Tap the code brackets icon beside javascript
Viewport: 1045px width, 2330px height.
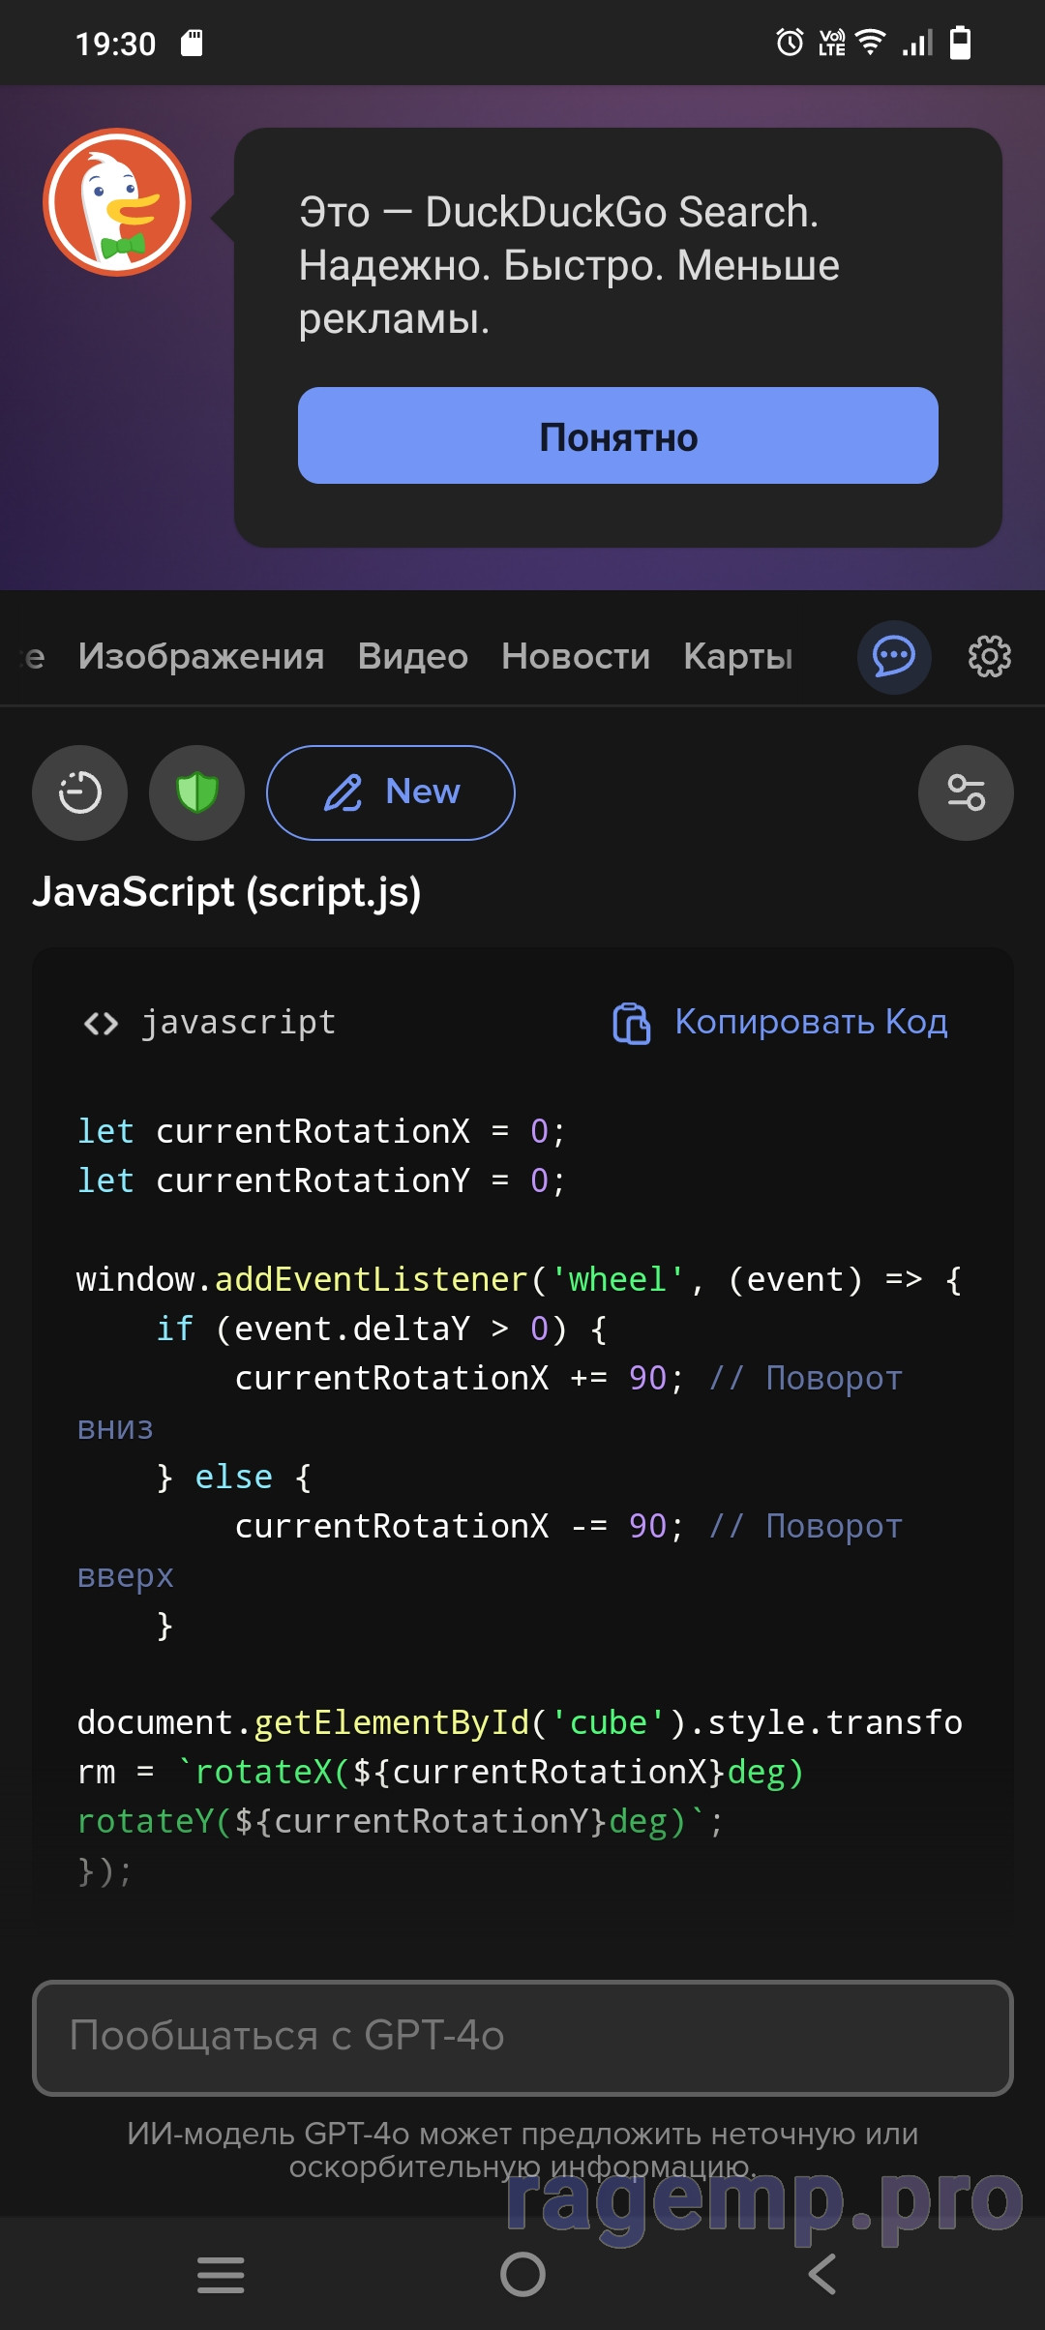(101, 1023)
